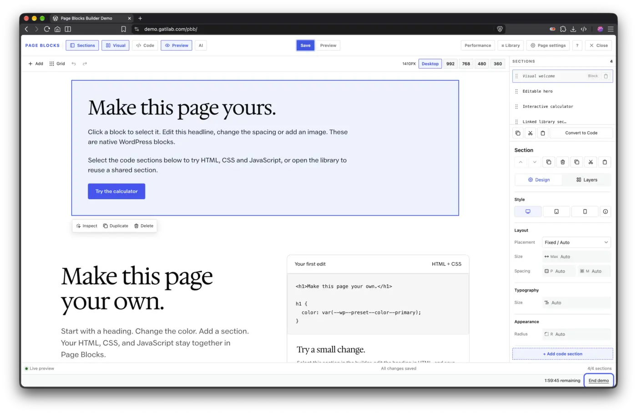Switch viewport to the 480 breakpoint

(482, 64)
